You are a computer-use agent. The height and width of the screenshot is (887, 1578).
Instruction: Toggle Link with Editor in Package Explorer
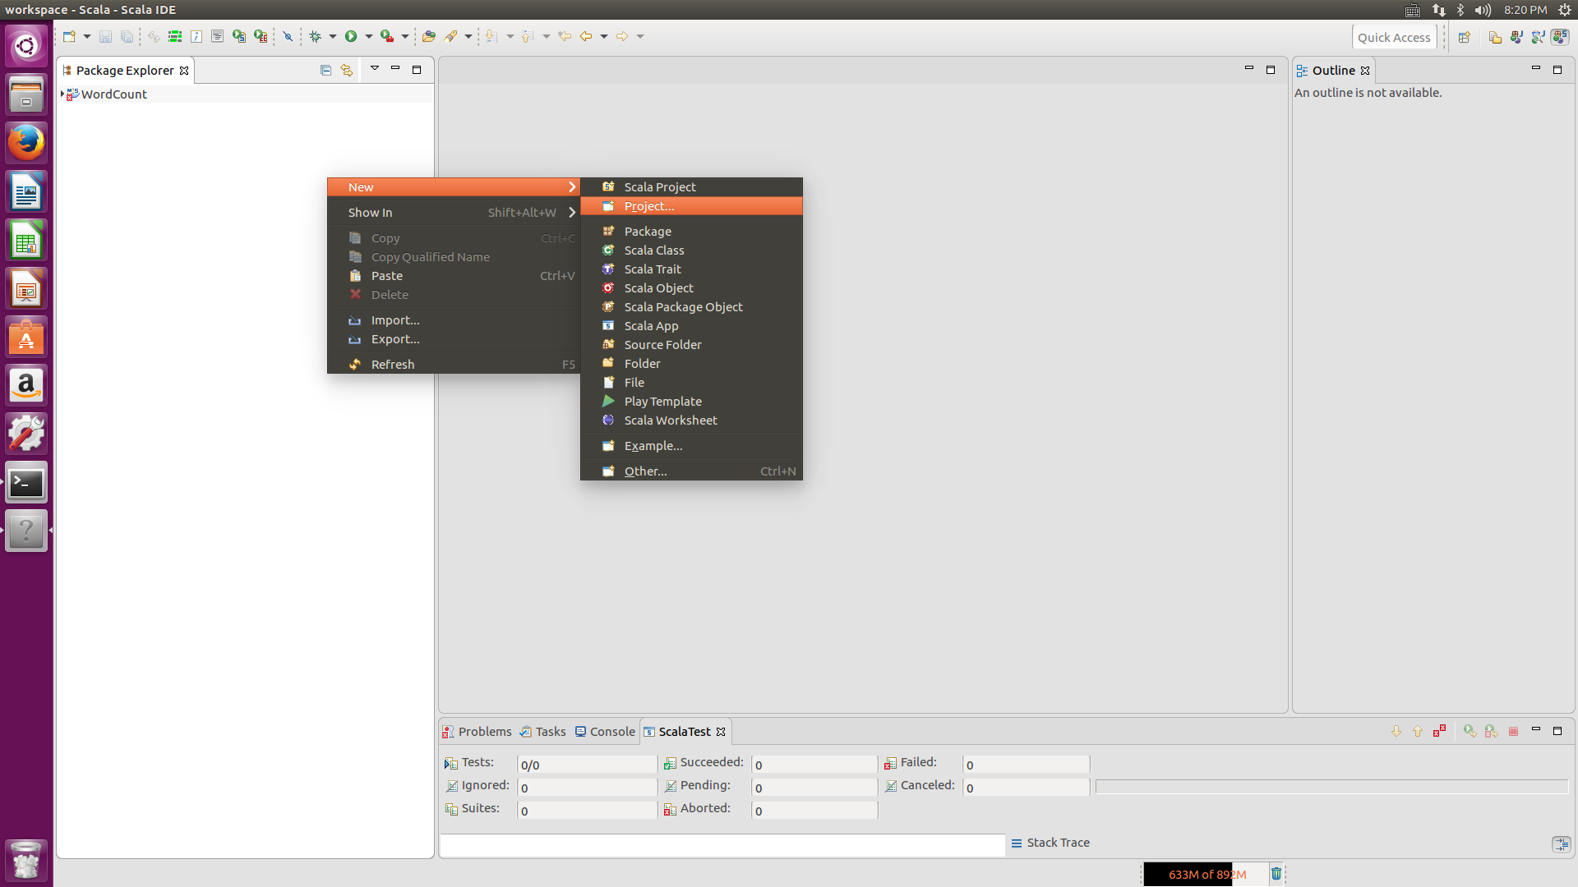[346, 70]
